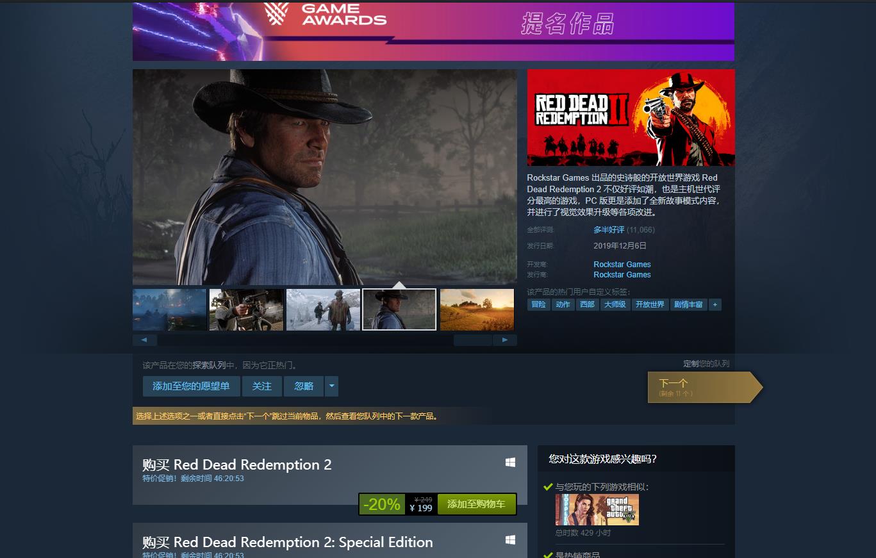Click the 关注 button
This screenshot has height=558, width=876.
(x=262, y=386)
